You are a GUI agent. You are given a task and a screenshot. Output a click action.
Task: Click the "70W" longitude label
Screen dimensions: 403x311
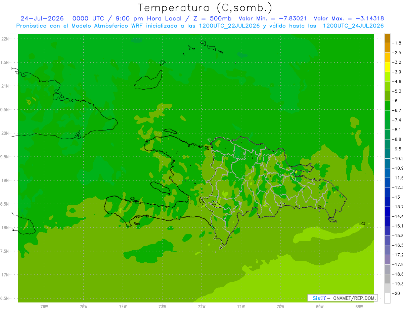[x=280, y=306]
